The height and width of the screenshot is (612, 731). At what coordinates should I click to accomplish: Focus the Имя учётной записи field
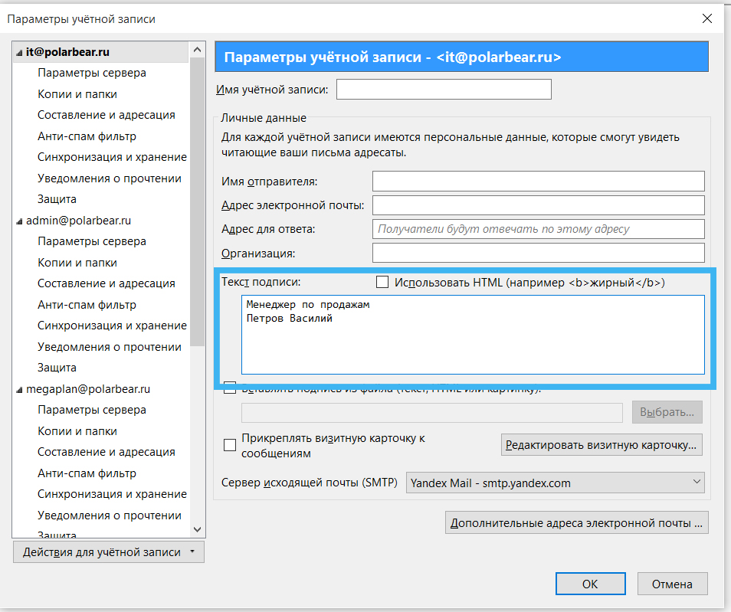click(x=444, y=89)
